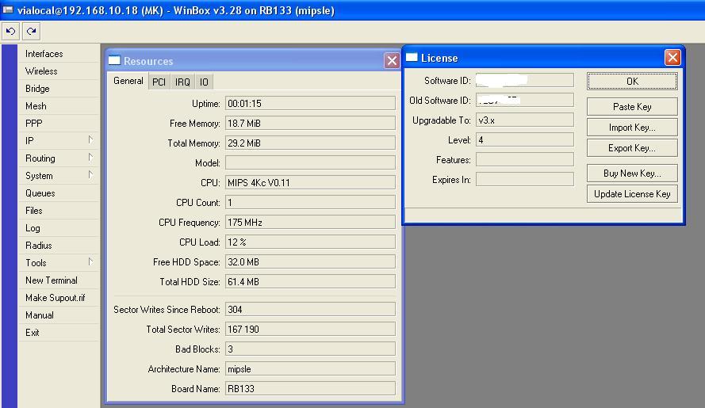Click the empty Expires In field
The height and width of the screenshot is (408, 705).
pos(525,179)
